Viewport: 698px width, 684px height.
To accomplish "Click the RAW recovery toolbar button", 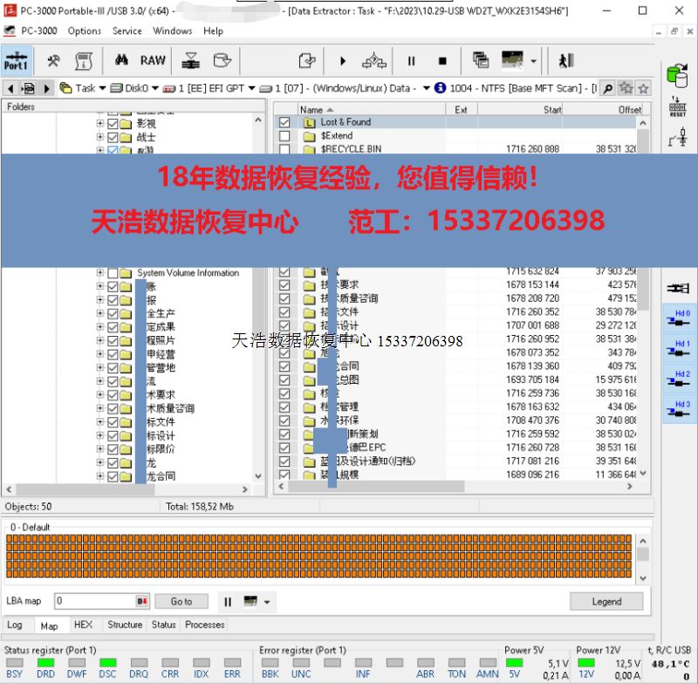I will coord(153,61).
